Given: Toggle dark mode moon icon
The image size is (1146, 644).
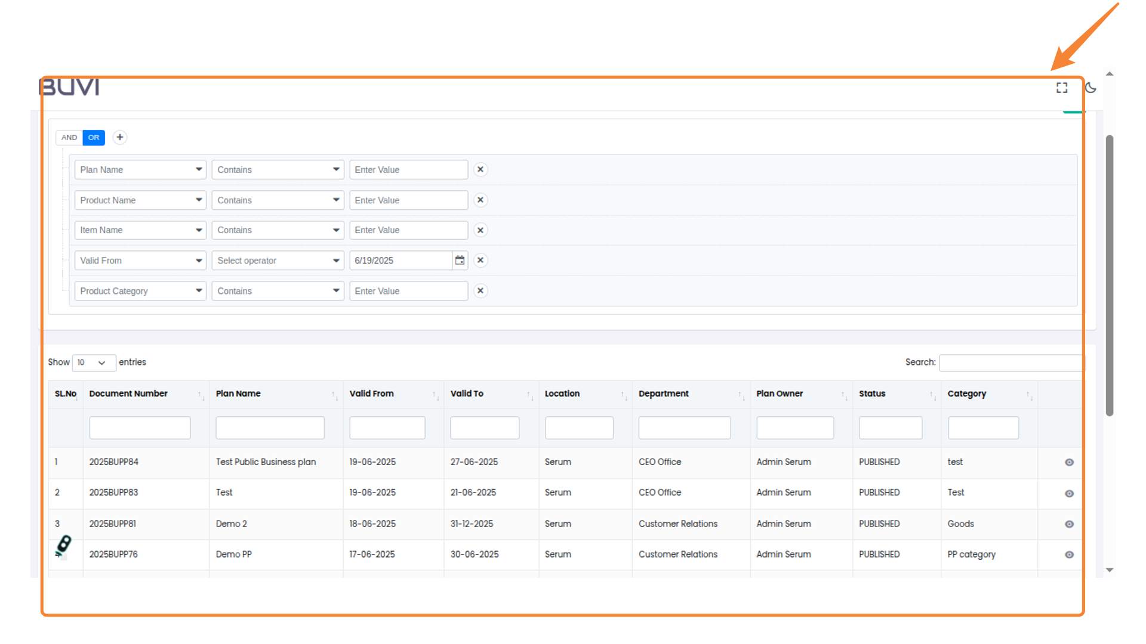Looking at the screenshot, I should coord(1090,88).
